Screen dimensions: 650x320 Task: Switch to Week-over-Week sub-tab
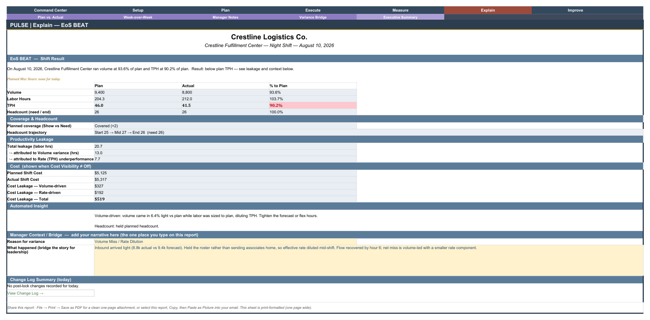[138, 17]
